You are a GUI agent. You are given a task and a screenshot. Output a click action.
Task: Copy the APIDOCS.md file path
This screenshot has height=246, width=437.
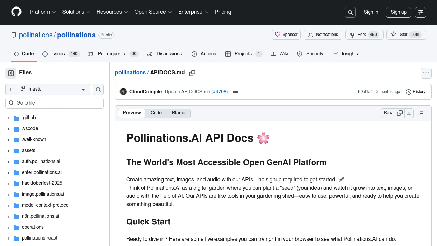tap(192, 73)
